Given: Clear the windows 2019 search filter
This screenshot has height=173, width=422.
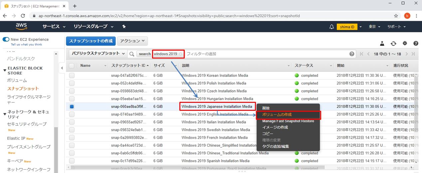Looking at the screenshot, I should pyautogui.click(x=180, y=54).
